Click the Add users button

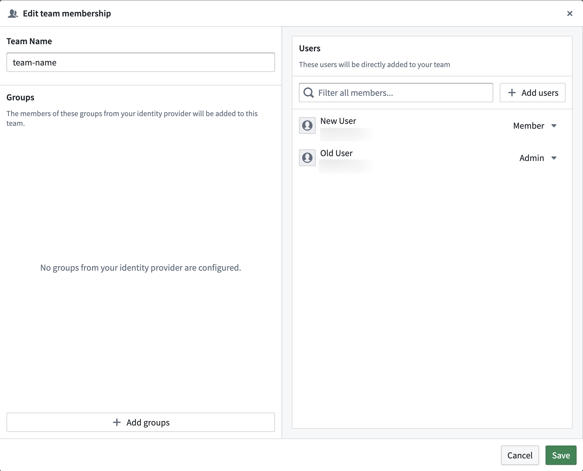[x=533, y=93]
